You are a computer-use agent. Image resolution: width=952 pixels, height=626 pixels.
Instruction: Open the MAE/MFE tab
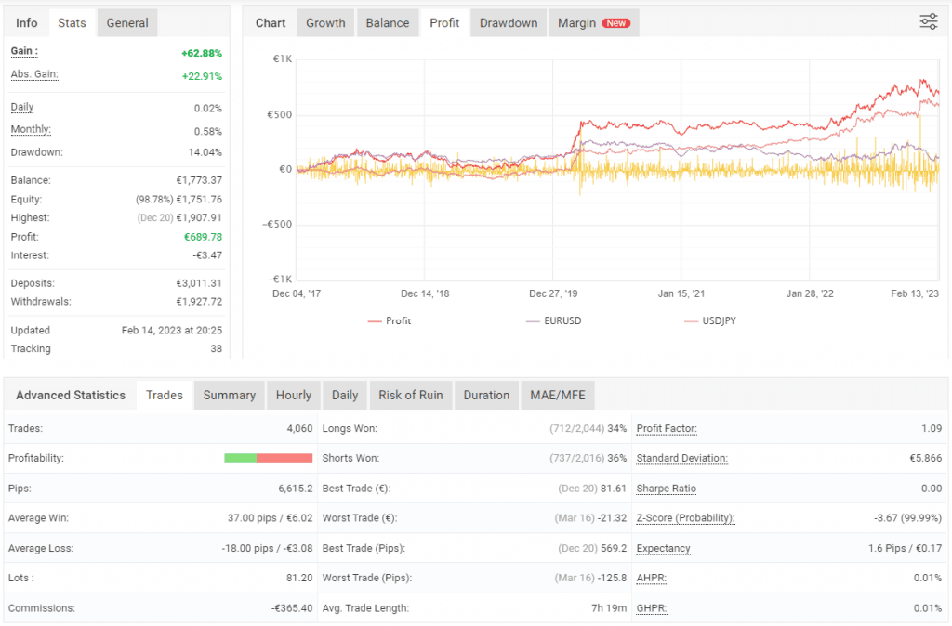click(x=558, y=395)
